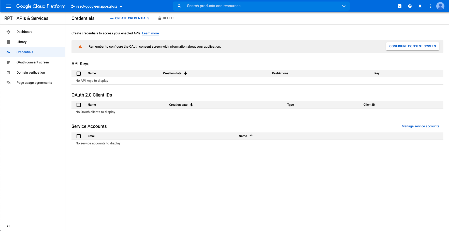Screen dimensions: 449x231
Task: Click the Library grid icon
Action: [x=8, y=42]
